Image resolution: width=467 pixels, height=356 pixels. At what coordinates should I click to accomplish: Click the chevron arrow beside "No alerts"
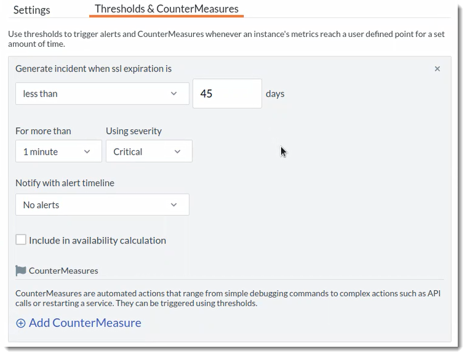174,205
